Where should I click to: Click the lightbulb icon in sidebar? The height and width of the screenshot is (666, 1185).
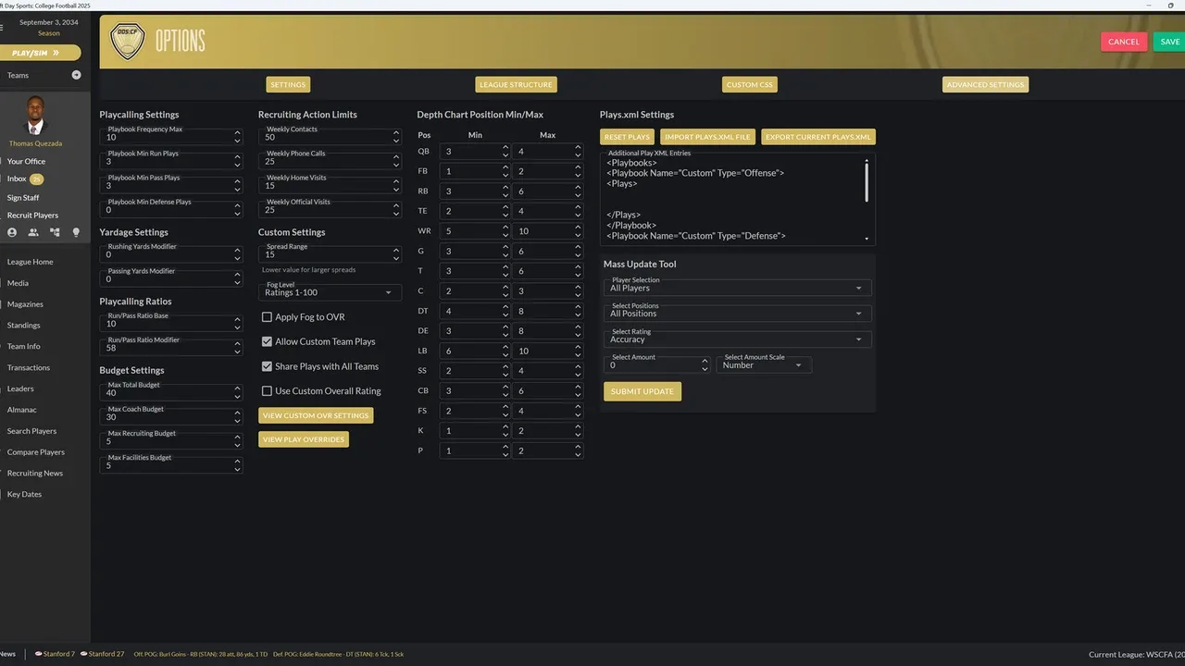(x=76, y=233)
